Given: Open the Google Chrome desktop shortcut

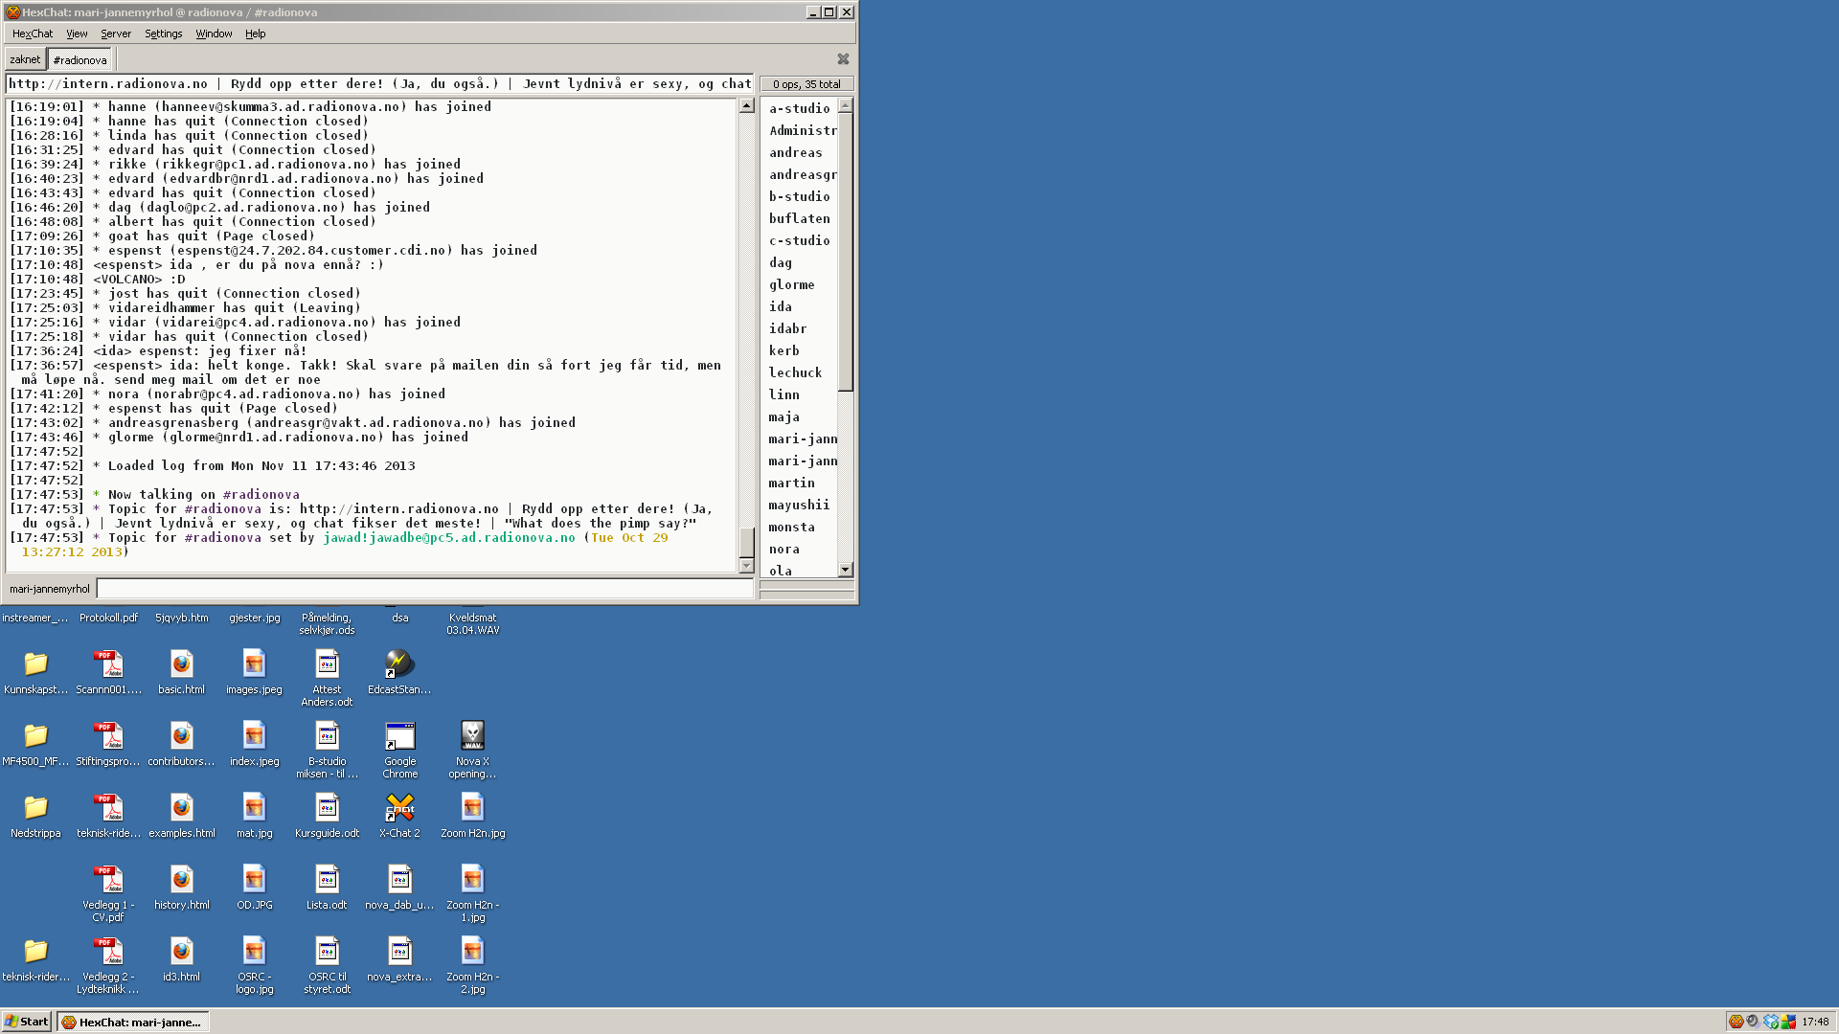Looking at the screenshot, I should [399, 750].
